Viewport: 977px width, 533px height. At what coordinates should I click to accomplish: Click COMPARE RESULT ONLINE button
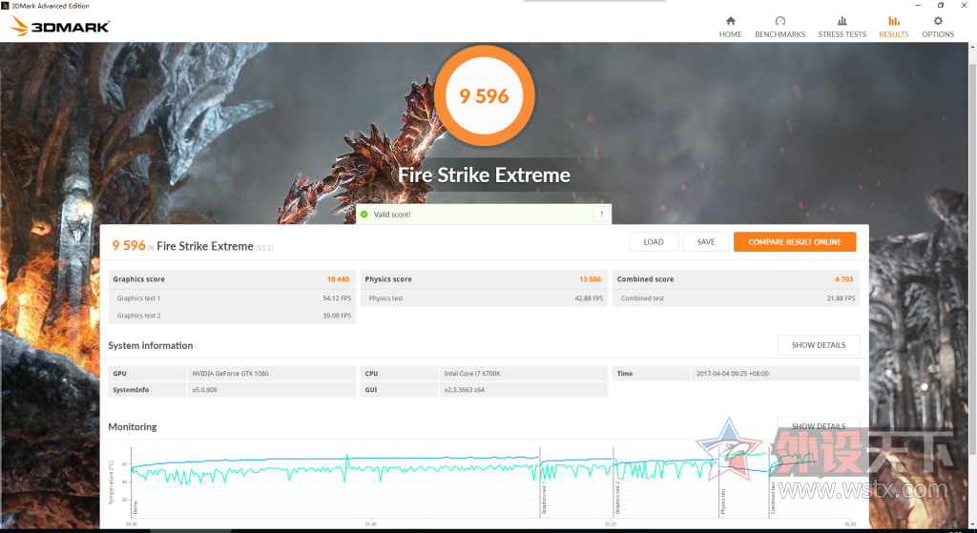(795, 241)
